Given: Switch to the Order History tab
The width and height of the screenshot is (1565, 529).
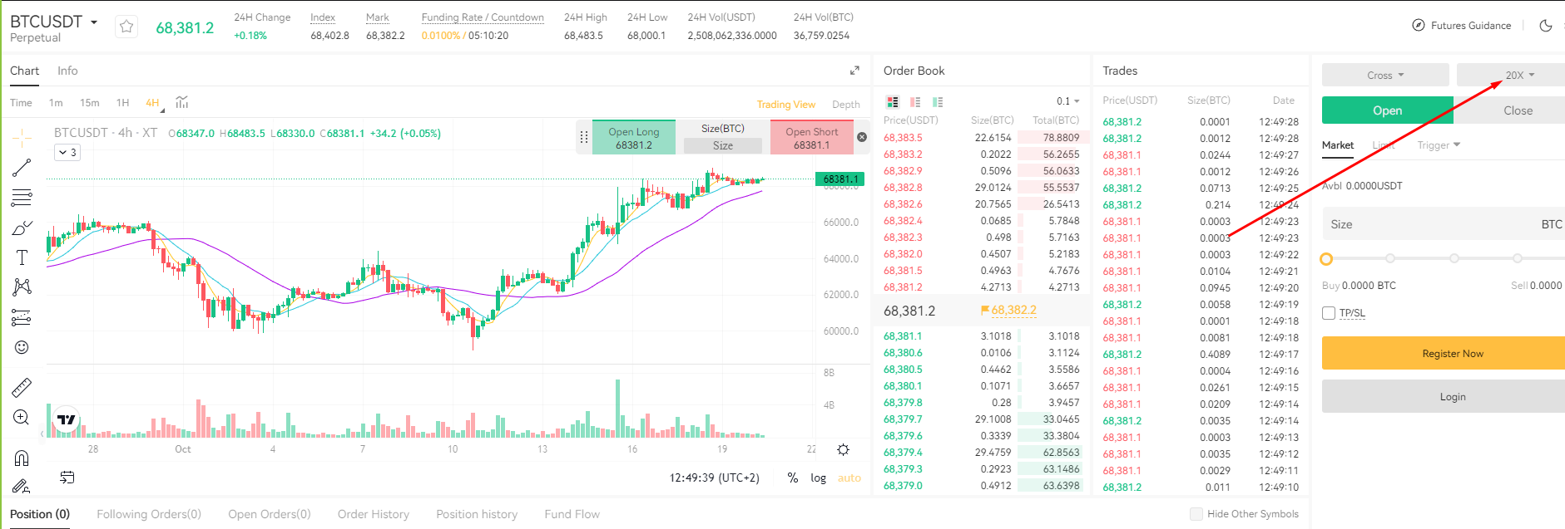Looking at the screenshot, I should click(x=374, y=514).
